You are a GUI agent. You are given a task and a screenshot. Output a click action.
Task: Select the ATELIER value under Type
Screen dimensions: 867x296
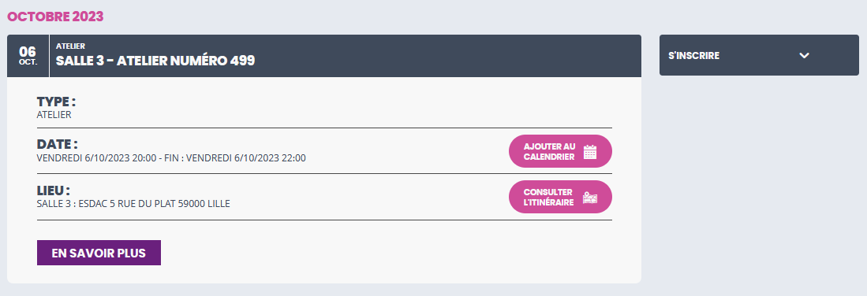54,115
